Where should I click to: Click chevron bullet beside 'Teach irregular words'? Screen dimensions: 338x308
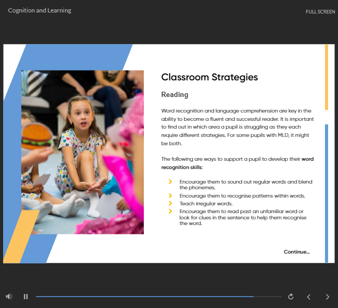[x=170, y=203]
